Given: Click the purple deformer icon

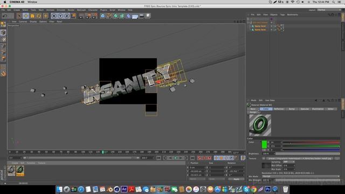Looking at the screenshot, I should (x=128, y=16).
